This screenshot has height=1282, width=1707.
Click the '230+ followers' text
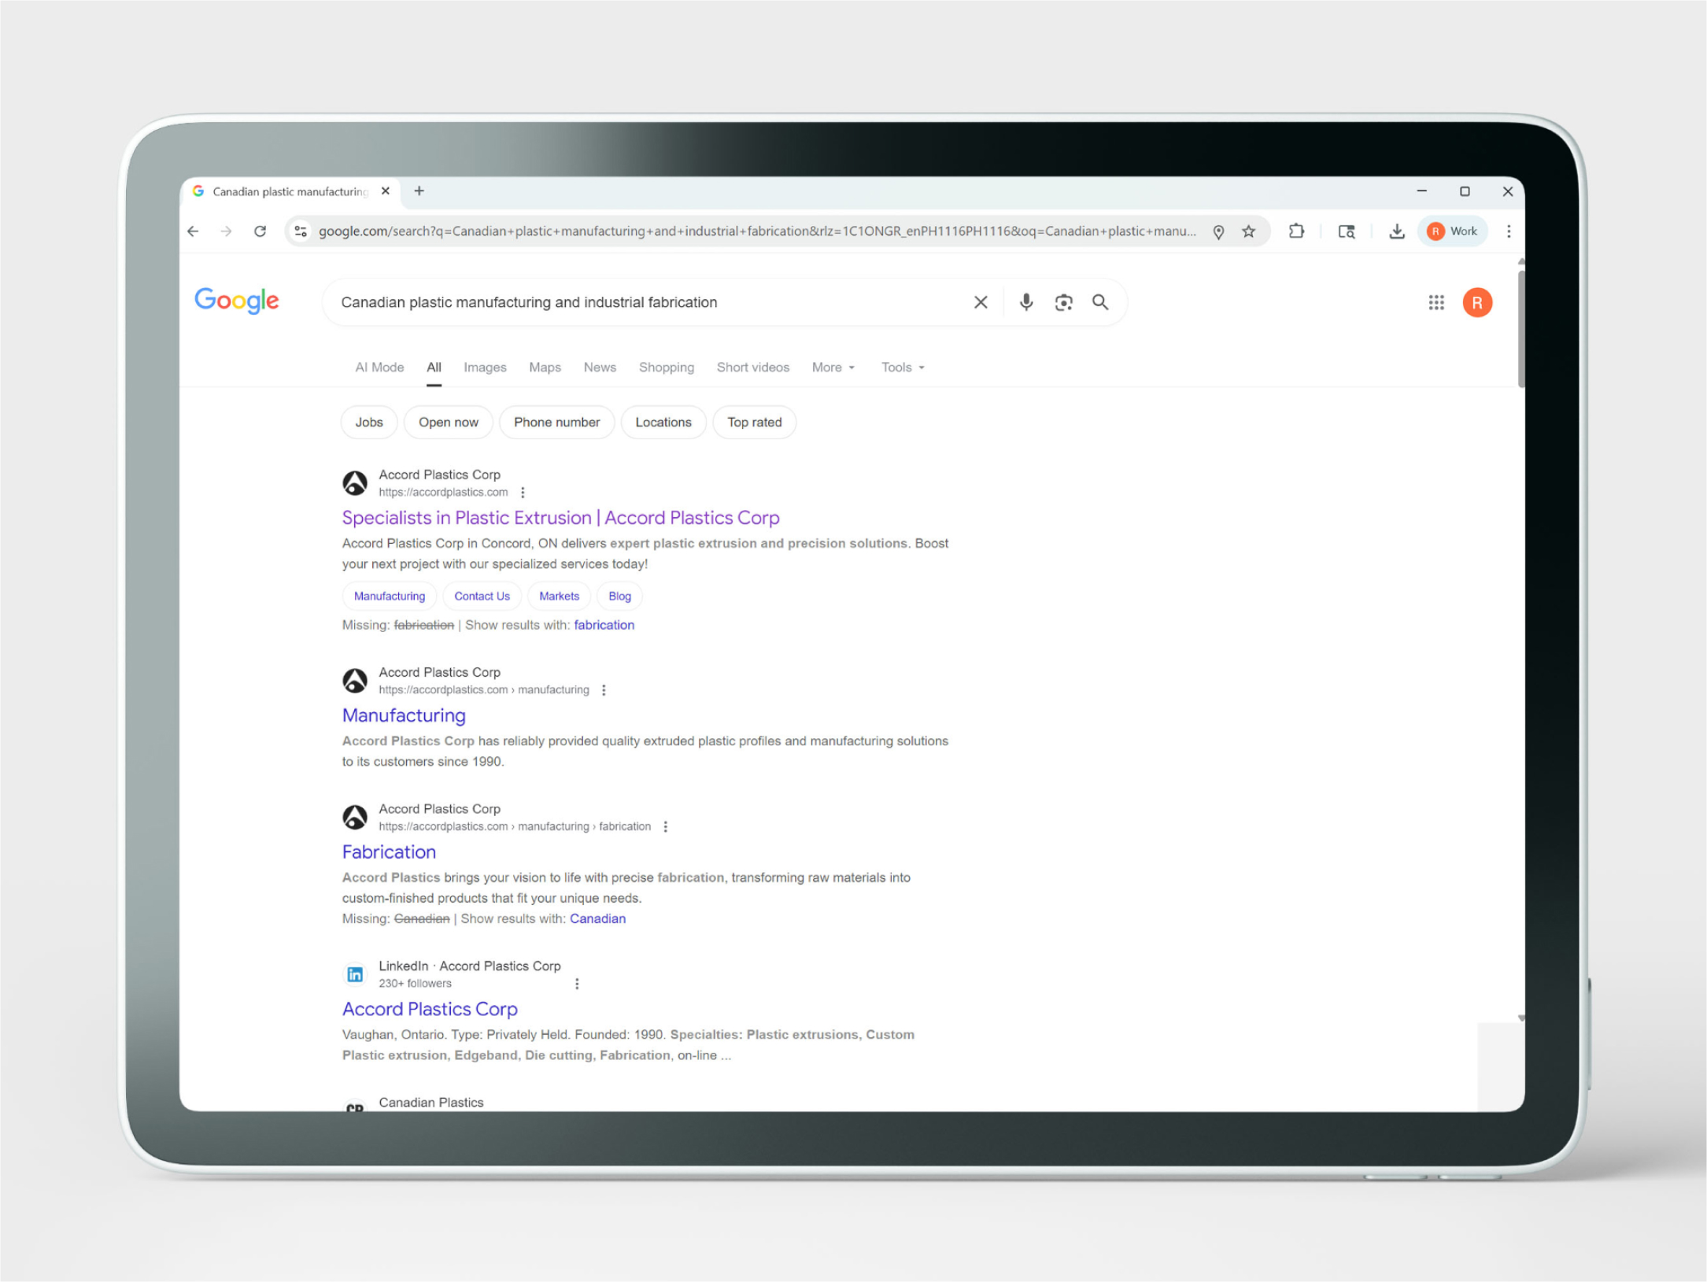tap(416, 984)
